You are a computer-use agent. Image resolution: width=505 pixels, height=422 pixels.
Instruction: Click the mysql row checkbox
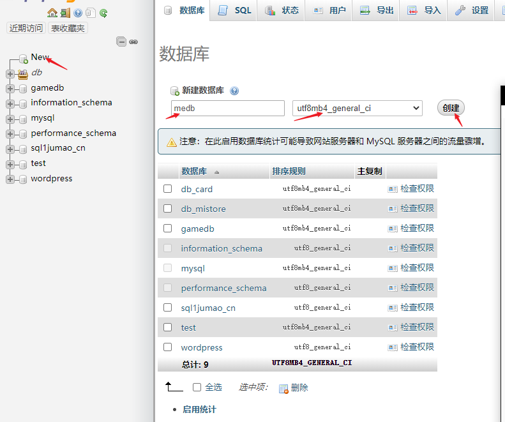167,268
